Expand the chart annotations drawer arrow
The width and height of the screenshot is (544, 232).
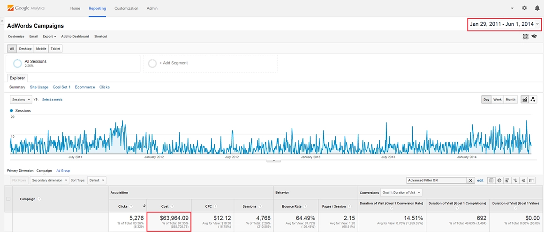pyautogui.click(x=274, y=160)
